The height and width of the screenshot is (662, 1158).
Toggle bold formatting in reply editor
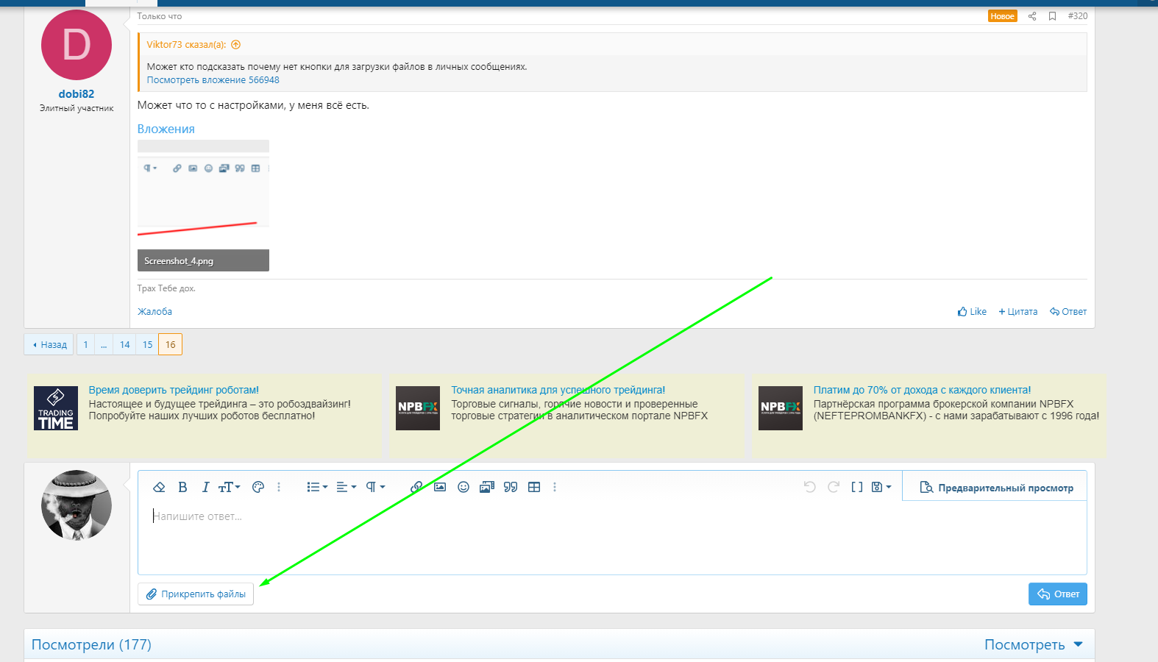[182, 487]
